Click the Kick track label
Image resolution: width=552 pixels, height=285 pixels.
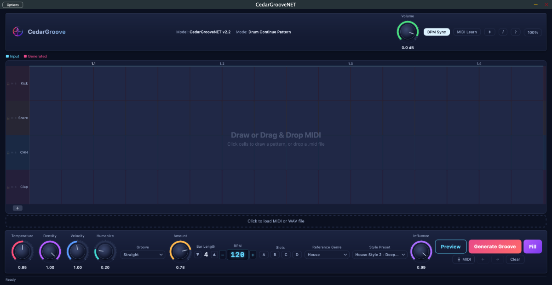pyautogui.click(x=24, y=84)
